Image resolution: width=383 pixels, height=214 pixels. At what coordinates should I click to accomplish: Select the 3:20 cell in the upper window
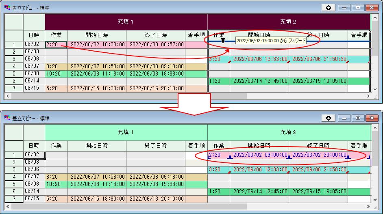pos(219,59)
